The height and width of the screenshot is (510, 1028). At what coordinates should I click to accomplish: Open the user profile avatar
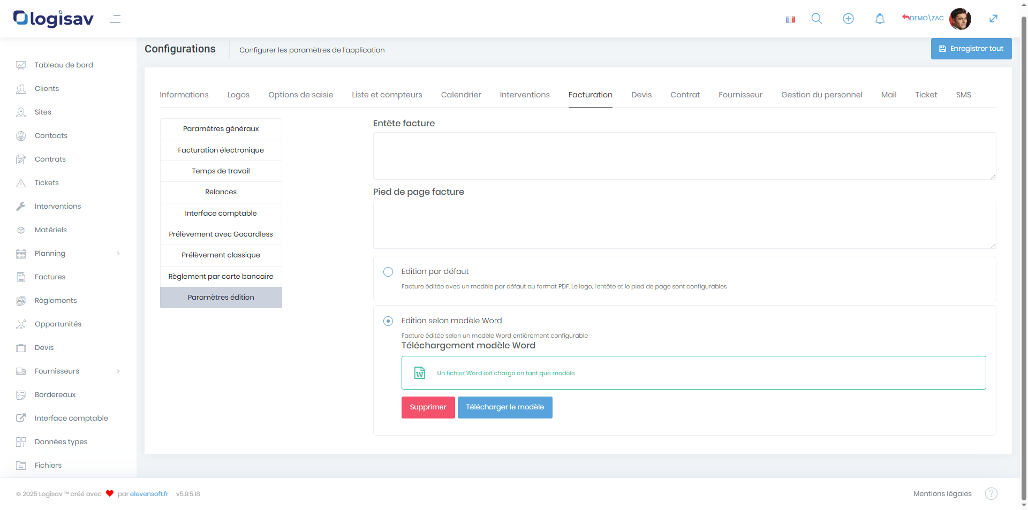coord(959,19)
